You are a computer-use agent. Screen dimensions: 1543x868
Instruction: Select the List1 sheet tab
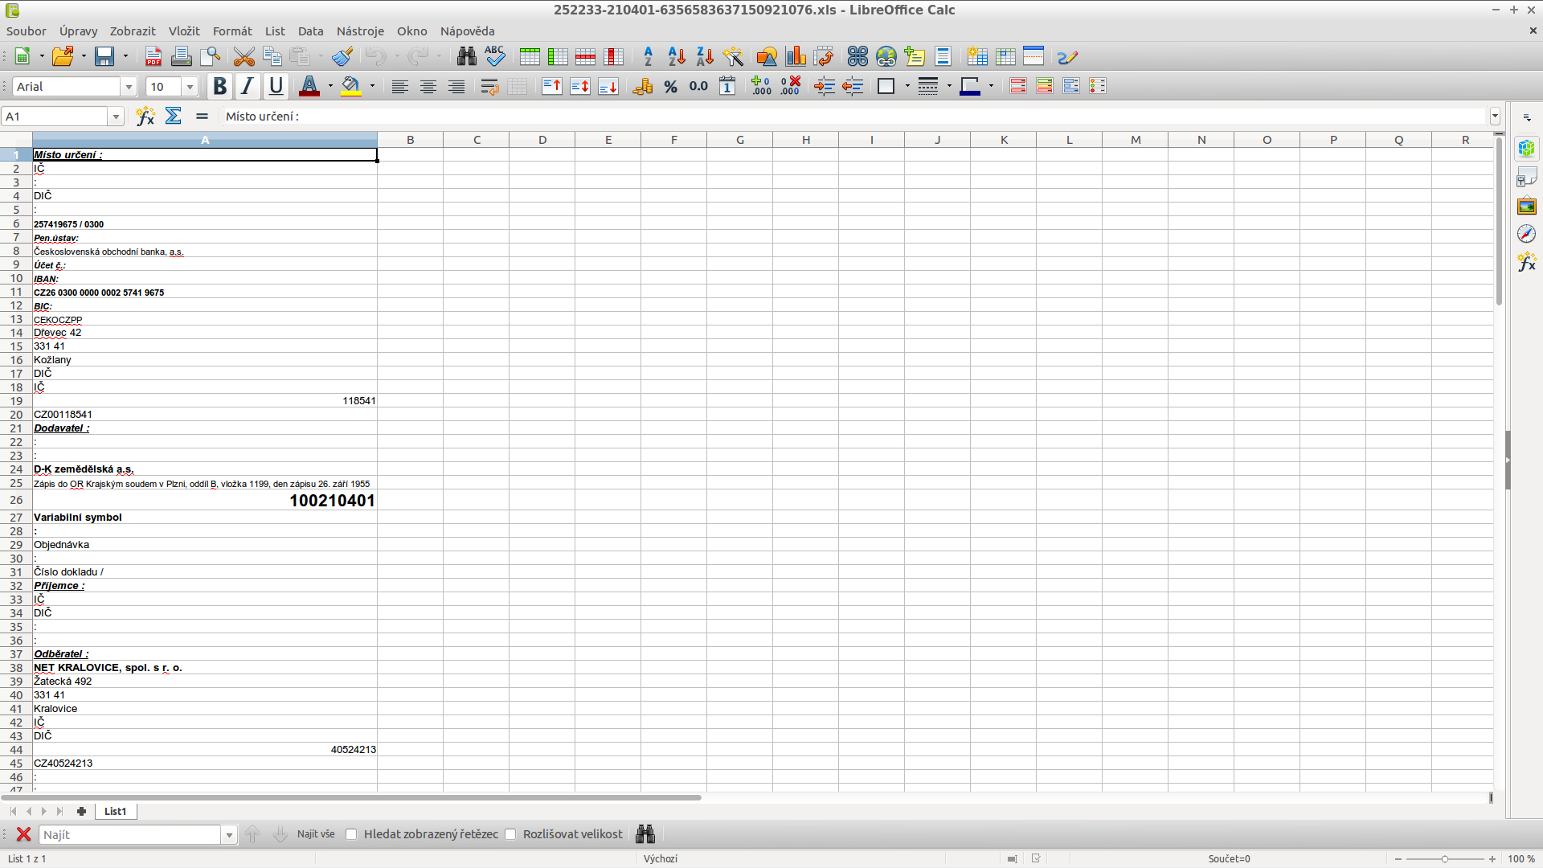coord(116,812)
